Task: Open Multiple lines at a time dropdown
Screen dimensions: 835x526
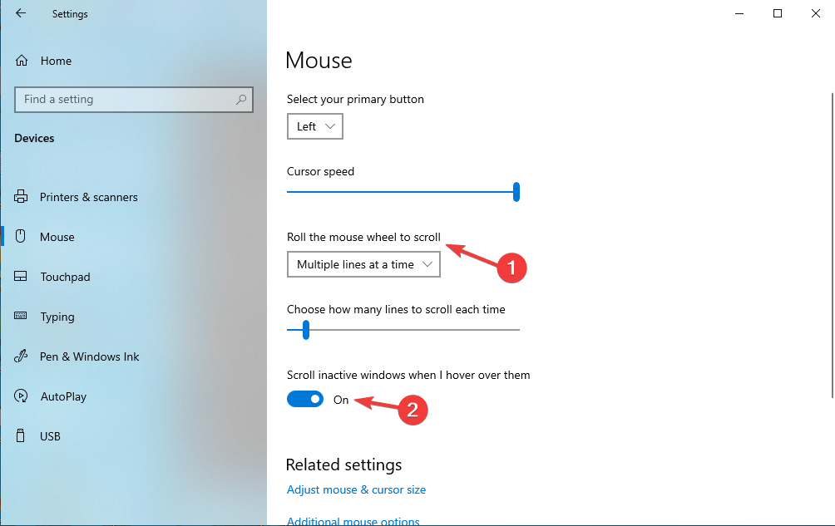Action: [x=363, y=264]
